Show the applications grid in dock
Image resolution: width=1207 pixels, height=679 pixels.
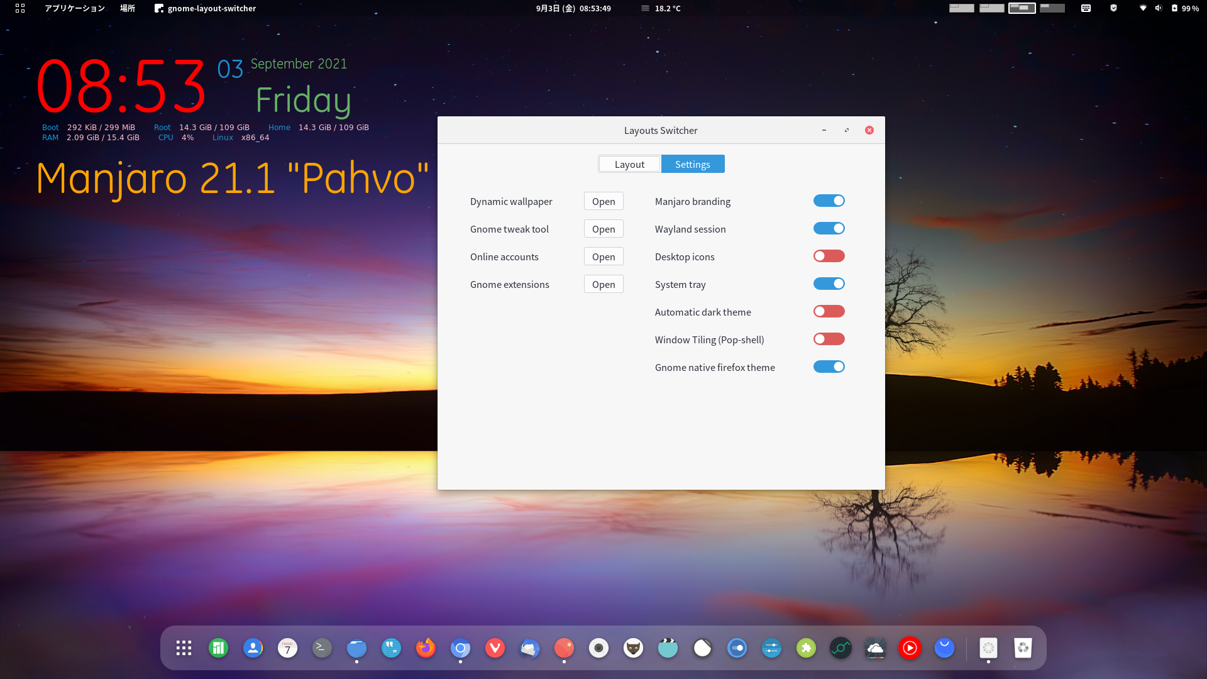184,648
